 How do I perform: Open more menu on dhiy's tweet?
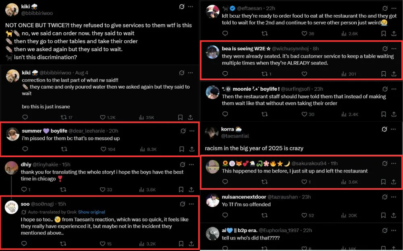(191, 164)
